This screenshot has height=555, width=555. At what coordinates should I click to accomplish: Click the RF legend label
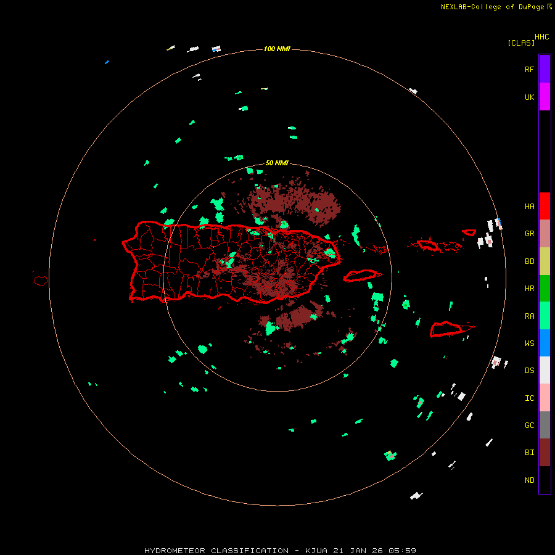[529, 69]
